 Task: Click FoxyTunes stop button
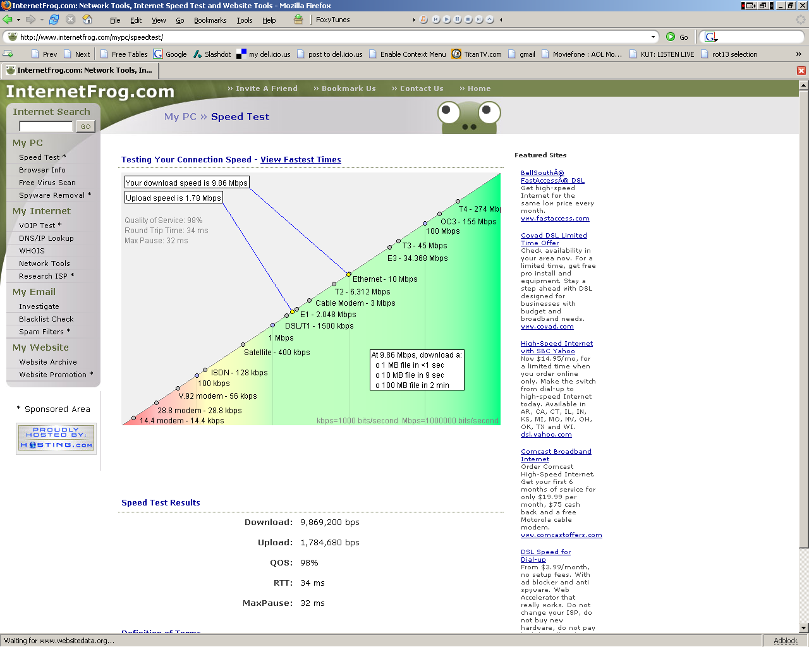[x=468, y=20]
